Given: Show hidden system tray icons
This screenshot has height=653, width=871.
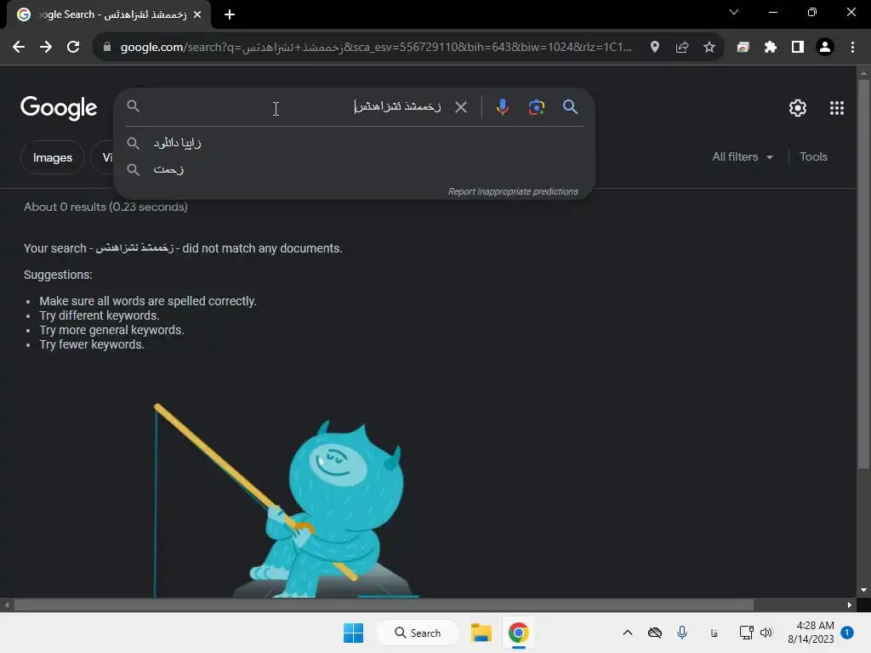Looking at the screenshot, I should pos(627,633).
